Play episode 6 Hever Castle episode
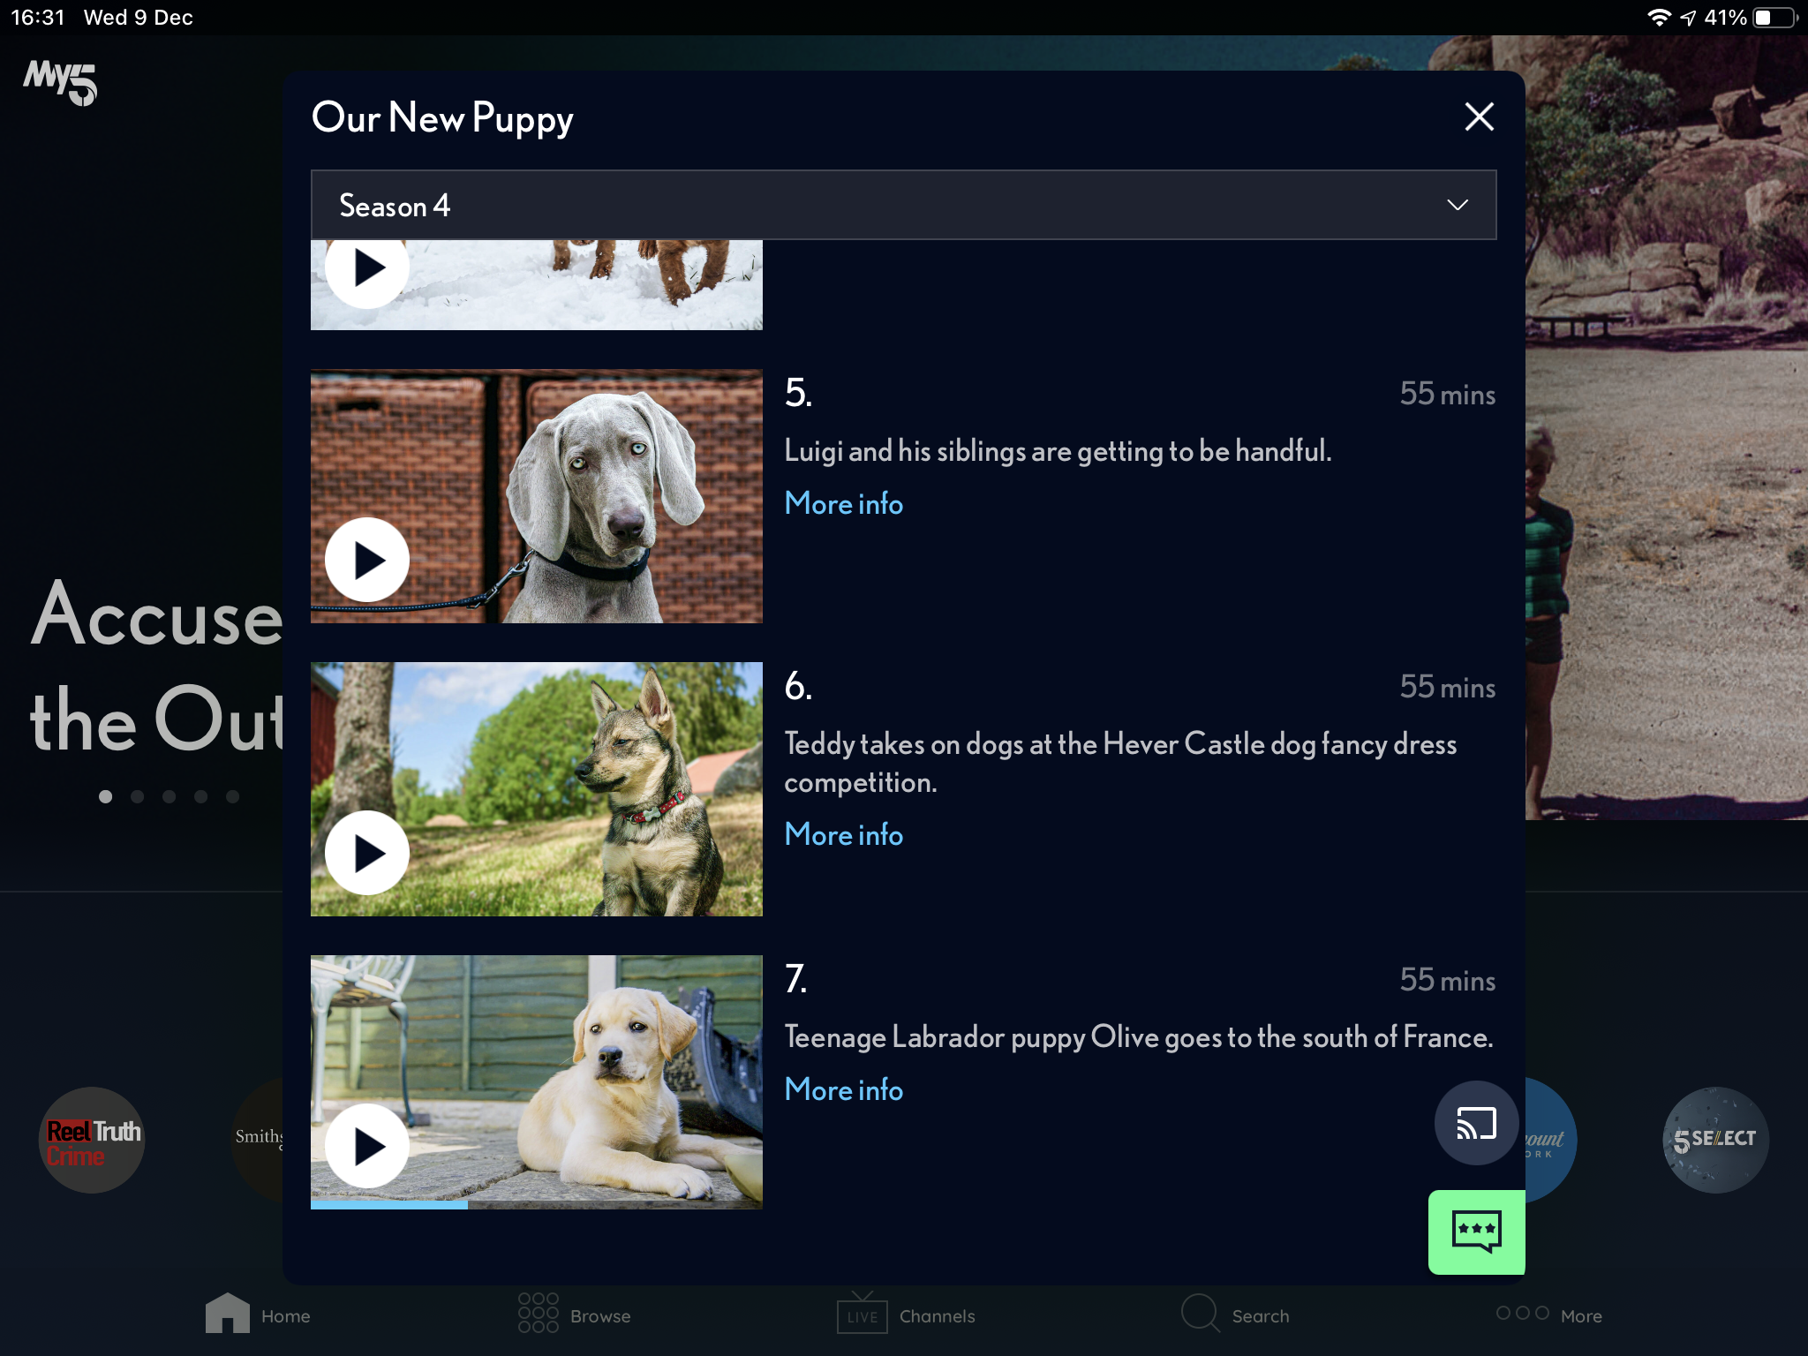The image size is (1808, 1356). point(367,853)
